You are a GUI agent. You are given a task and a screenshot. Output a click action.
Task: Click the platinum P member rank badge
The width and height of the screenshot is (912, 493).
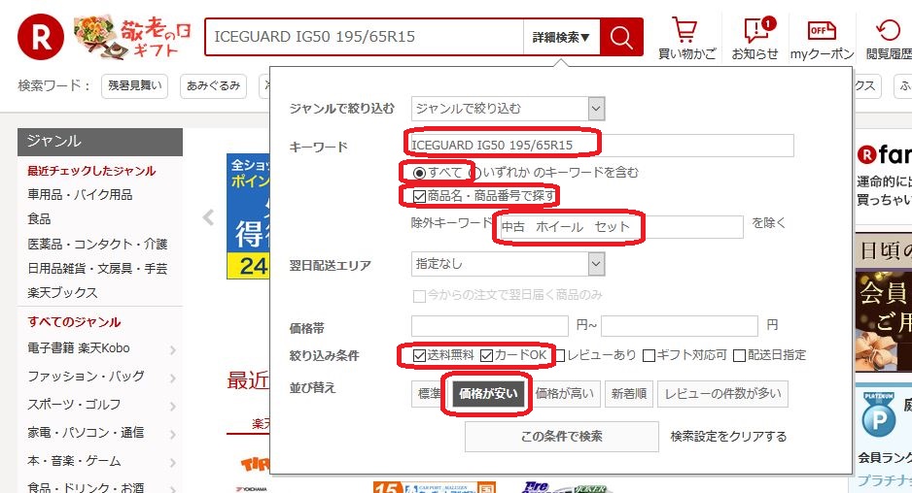[x=878, y=413]
